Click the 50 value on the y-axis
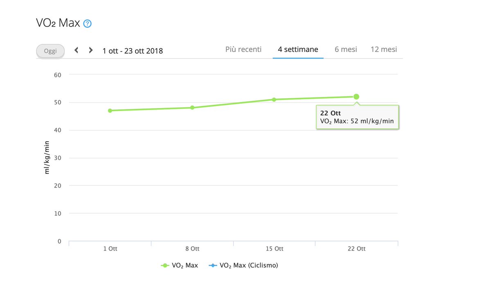 pyautogui.click(x=57, y=102)
